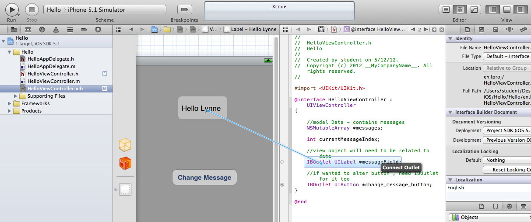Viewport: 531px width, 222px height.
Task: Open the Deployment dropdown
Action: (507, 130)
